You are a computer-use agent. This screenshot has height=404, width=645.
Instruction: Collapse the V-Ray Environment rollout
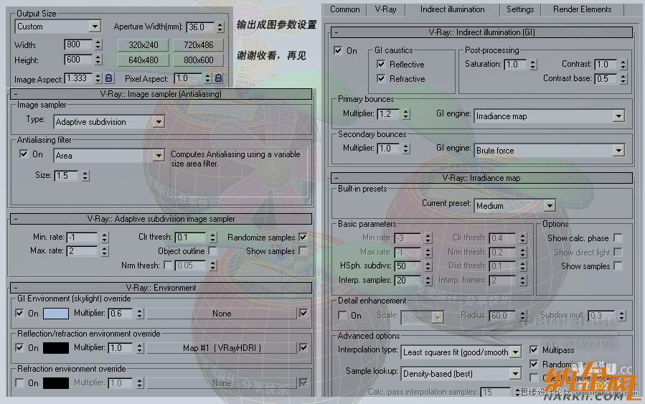coord(161,288)
